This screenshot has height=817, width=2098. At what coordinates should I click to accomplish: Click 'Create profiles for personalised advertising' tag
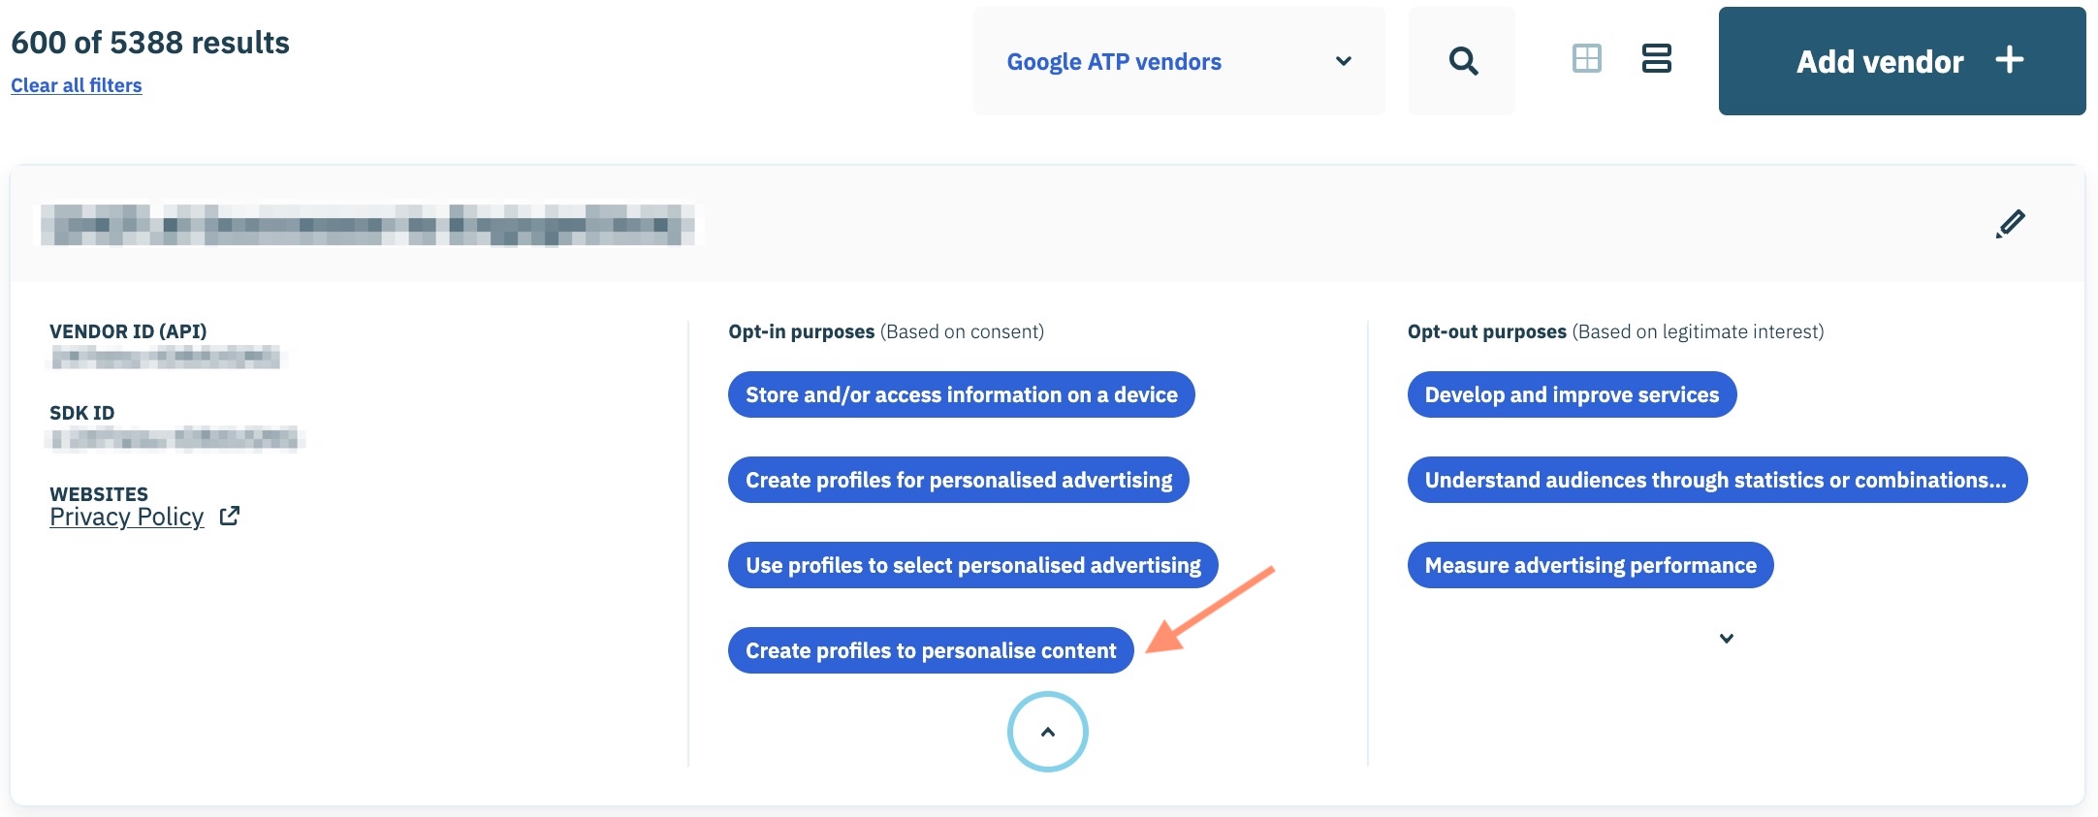click(958, 480)
